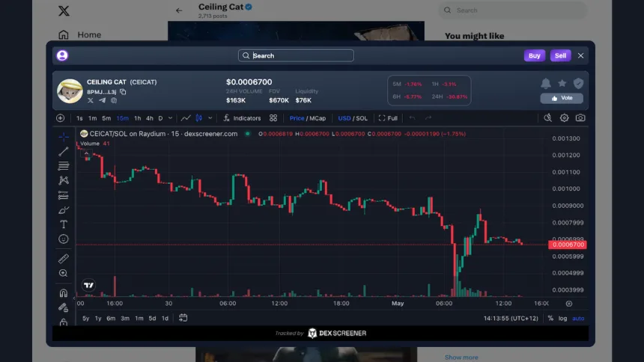Click the Vote thumbs-up button
The image size is (644, 362).
tap(561, 98)
